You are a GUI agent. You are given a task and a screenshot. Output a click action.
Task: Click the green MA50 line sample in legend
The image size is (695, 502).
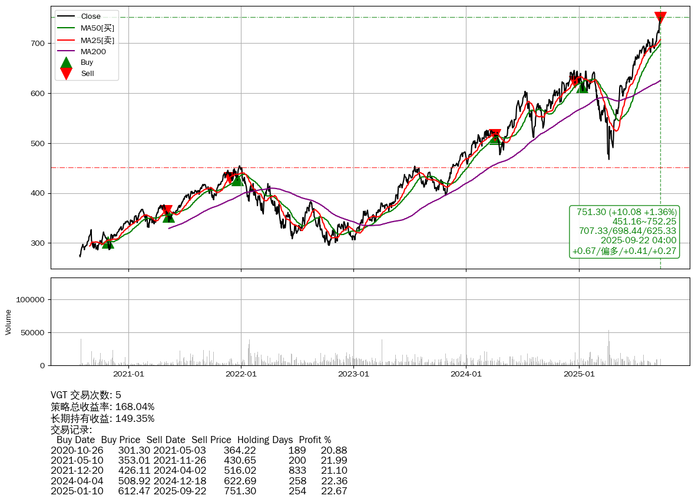pyautogui.click(x=67, y=28)
